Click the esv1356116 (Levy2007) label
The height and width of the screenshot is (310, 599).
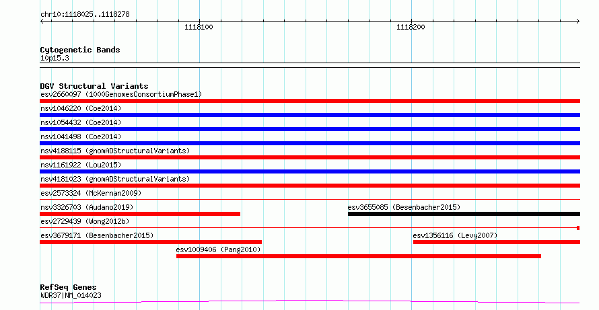tap(456, 235)
